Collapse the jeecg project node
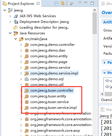Image resolution: width=112 pixels, height=136 pixels. click(x=5, y=10)
